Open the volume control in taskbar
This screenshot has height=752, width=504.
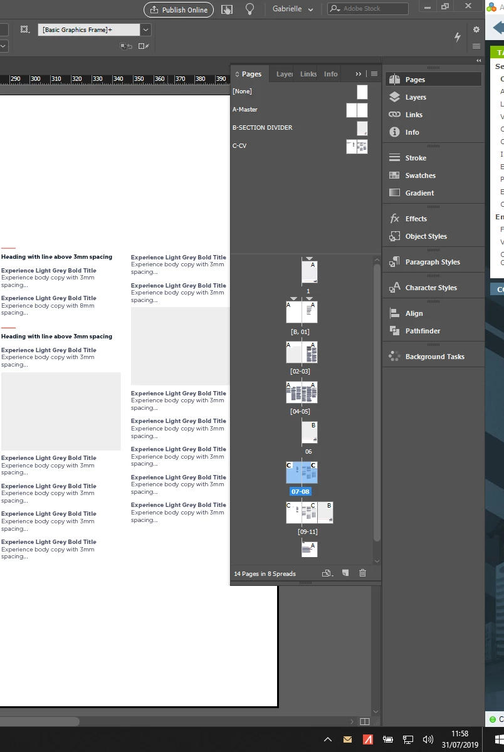click(428, 739)
